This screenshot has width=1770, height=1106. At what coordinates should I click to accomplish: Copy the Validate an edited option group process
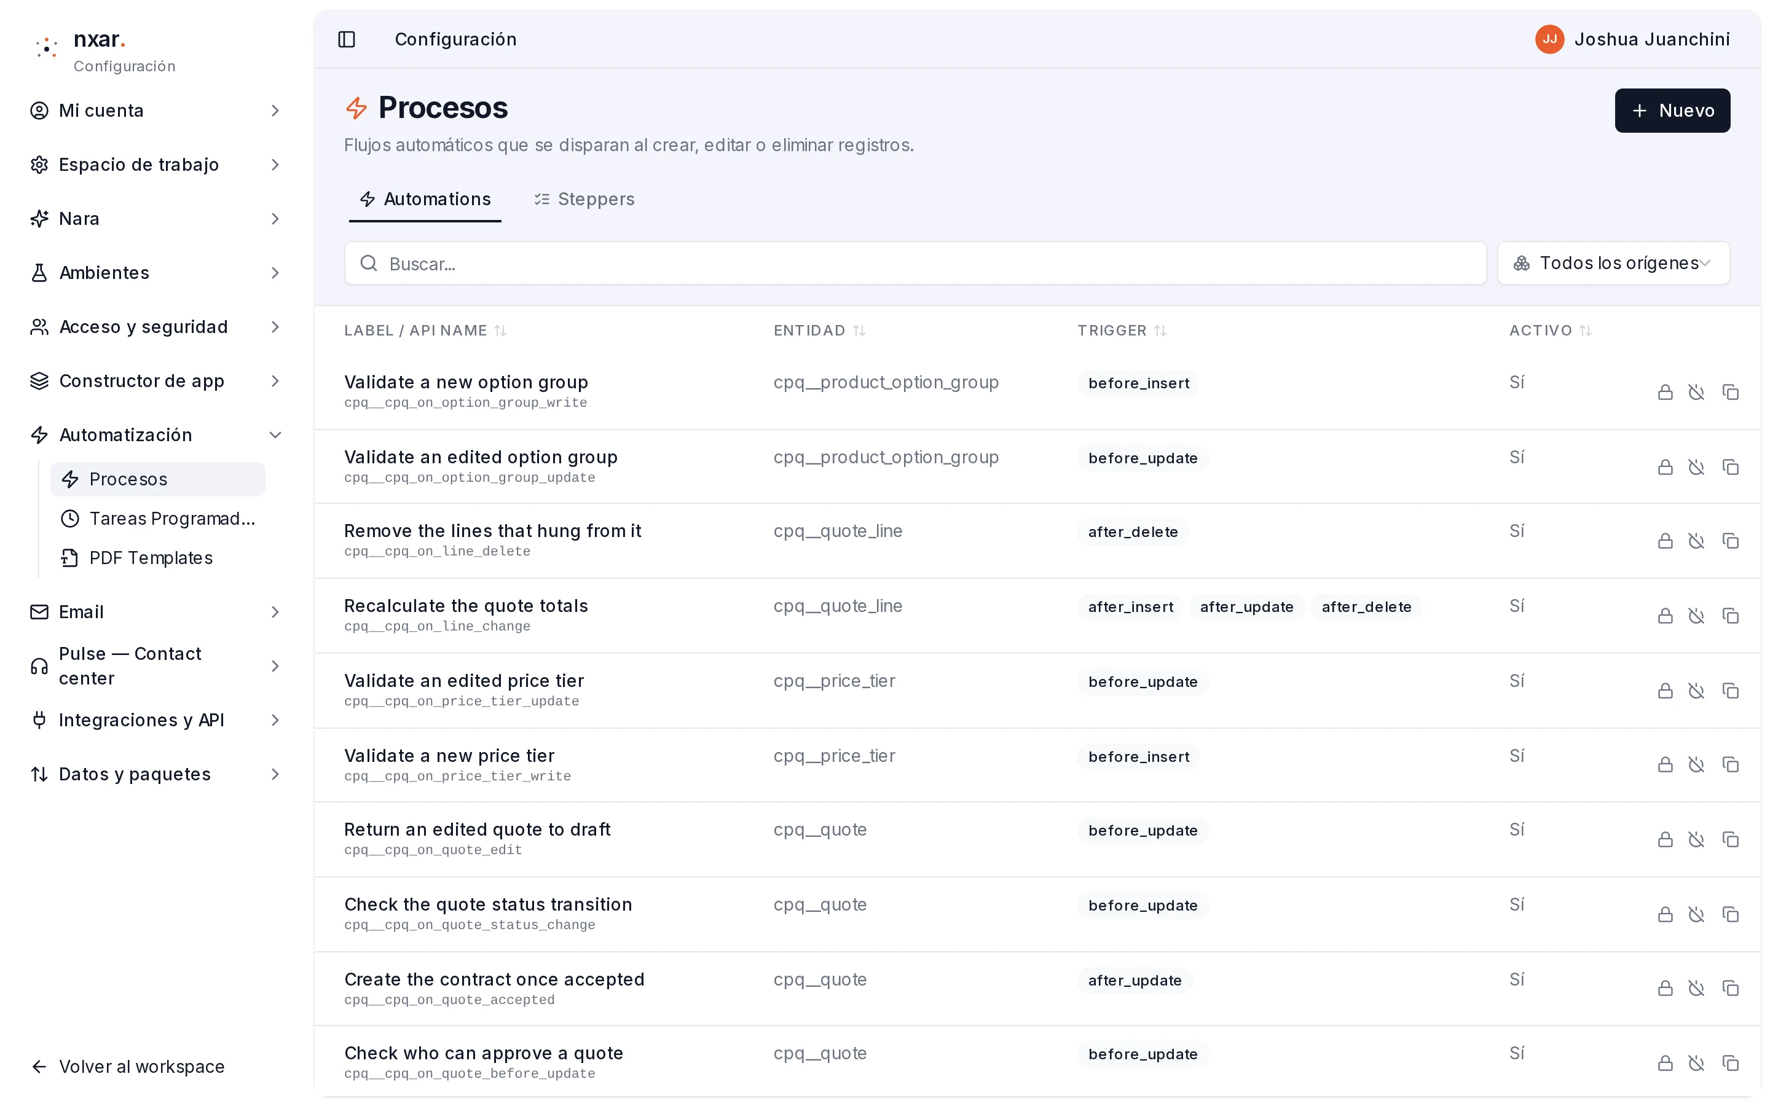point(1731,468)
